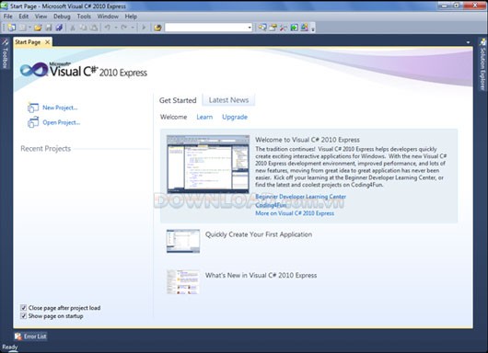This screenshot has height=353, width=488.
Task: Click the First Application thumbnail image
Action: point(183,241)
